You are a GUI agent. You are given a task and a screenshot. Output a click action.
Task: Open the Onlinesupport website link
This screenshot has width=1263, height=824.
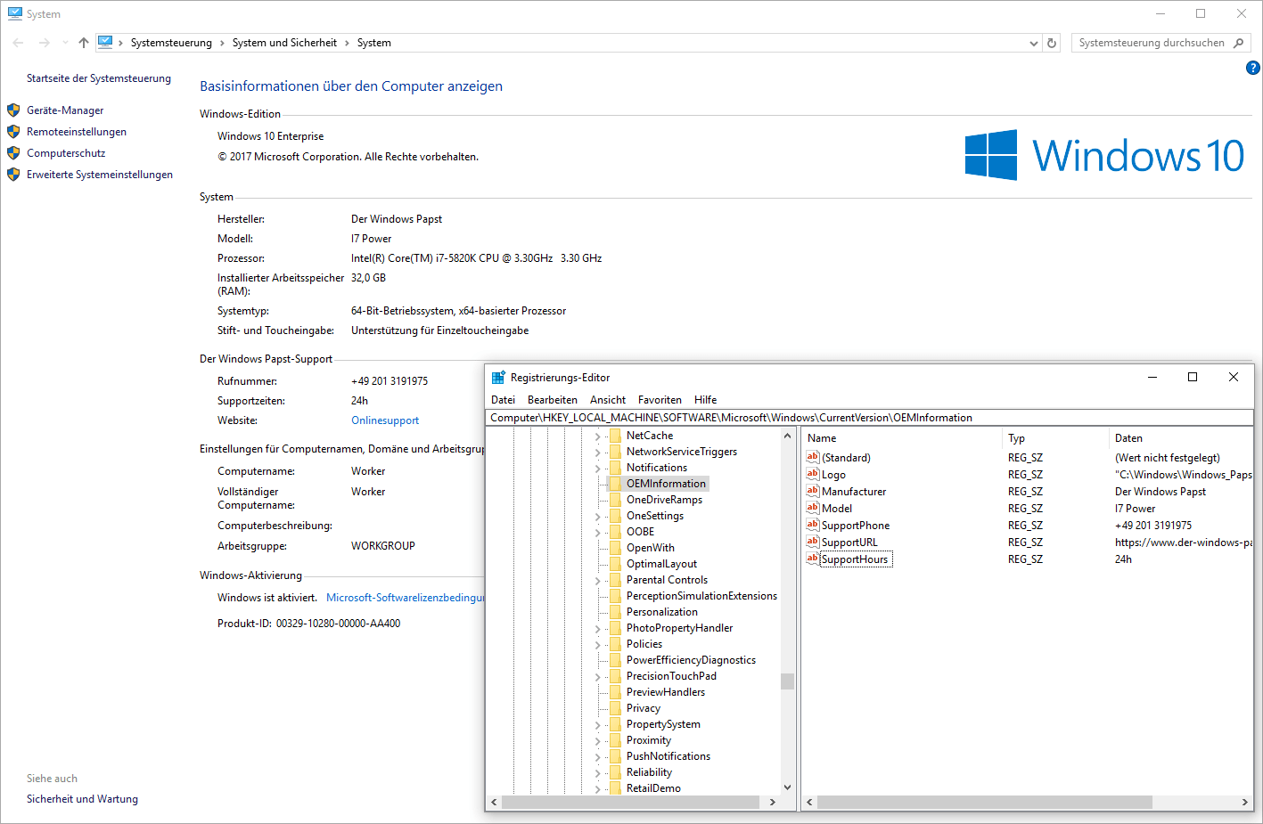[x=384, y=420]
